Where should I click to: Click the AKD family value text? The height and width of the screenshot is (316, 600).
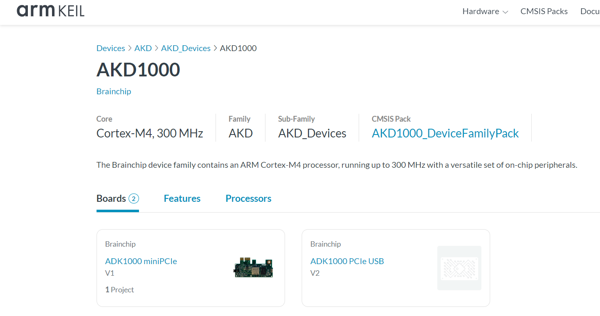point(240,133)
